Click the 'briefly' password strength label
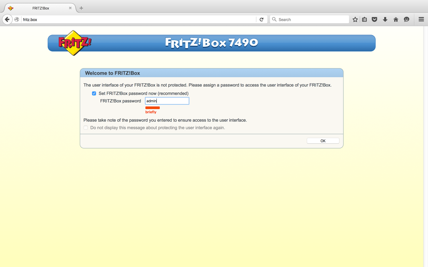Image resolution: width=428 pixels, height=267 pixels. (151, 112)
